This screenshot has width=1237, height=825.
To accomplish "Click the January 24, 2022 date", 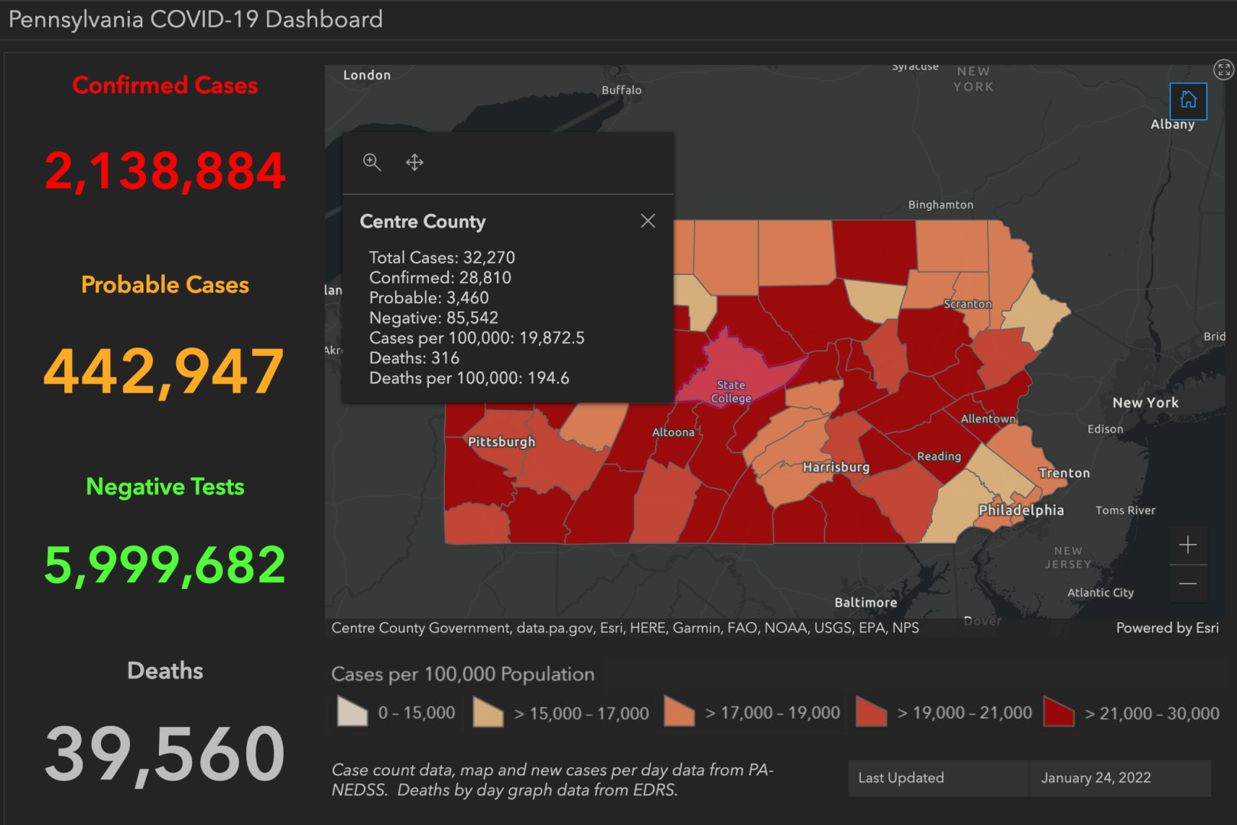I will pos(1096,778).
